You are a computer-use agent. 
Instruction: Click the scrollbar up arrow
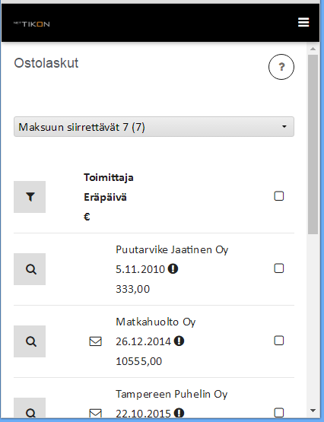pyautogui.click(x=313, y=49)
